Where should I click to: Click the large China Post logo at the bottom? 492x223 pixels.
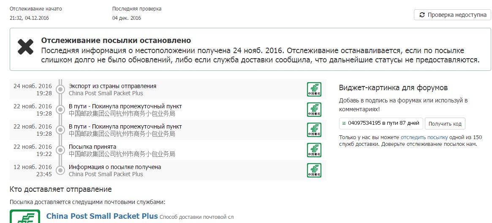25,217
